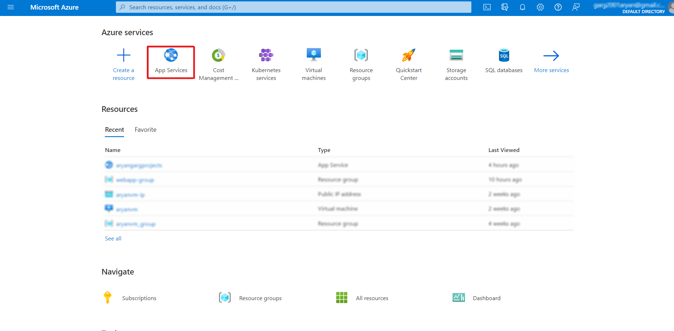674x331 pixels.
Task: Click the App Service row icon in Recent list
Action: pyautogui.click(x=109, y=165)
